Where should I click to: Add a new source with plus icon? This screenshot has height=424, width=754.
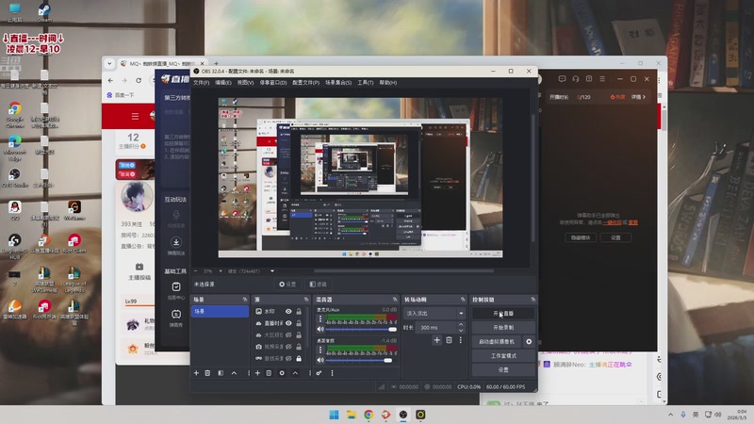[257, 373]
